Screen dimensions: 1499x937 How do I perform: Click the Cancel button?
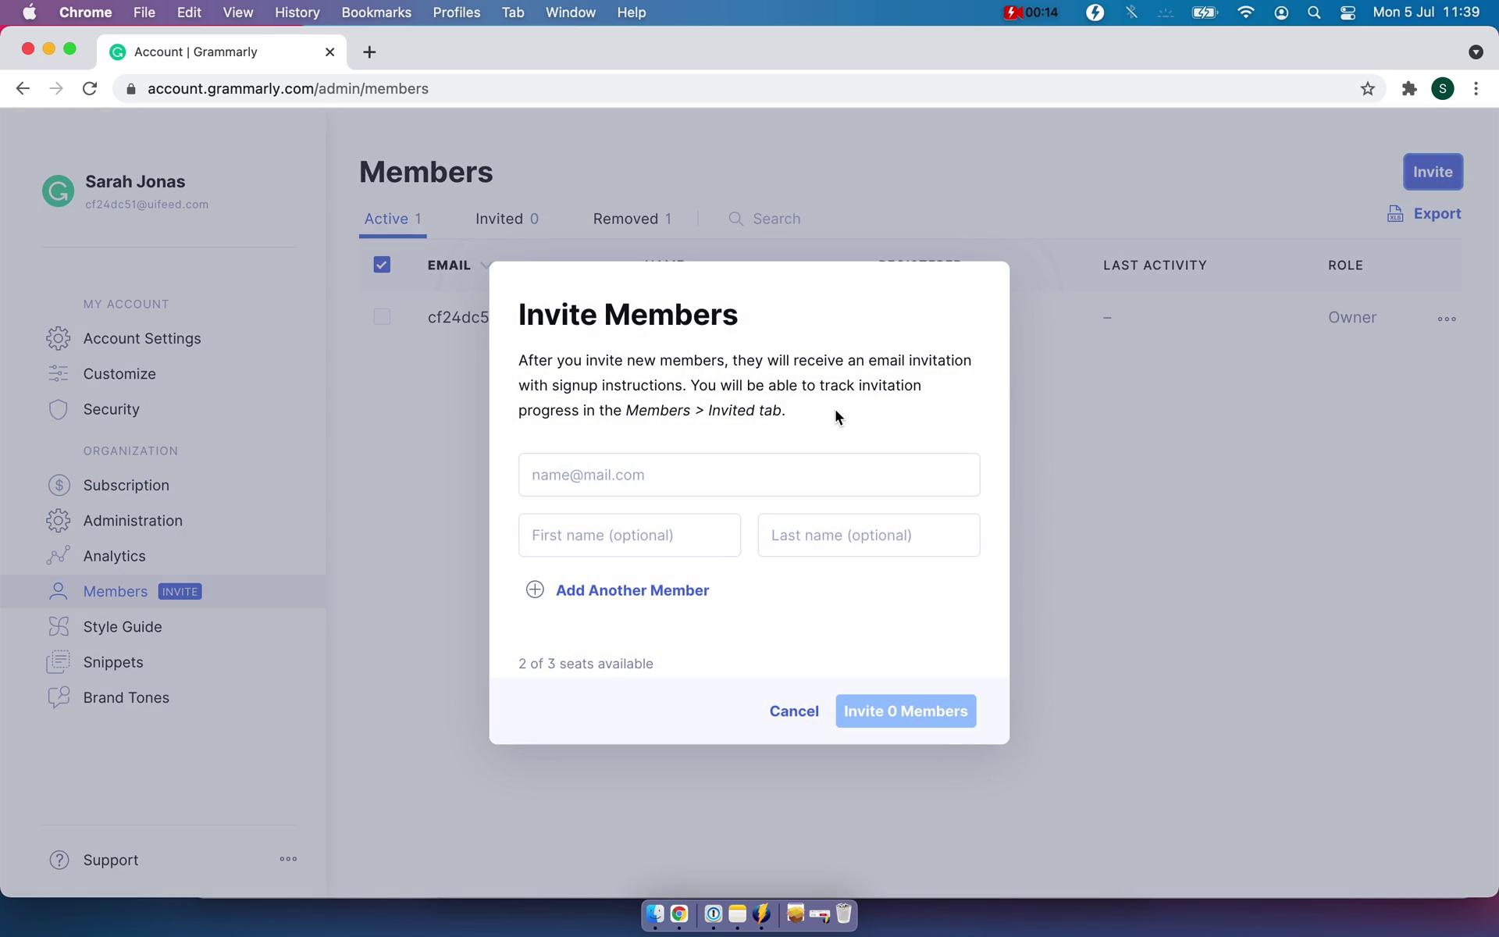tap(793, 711)
